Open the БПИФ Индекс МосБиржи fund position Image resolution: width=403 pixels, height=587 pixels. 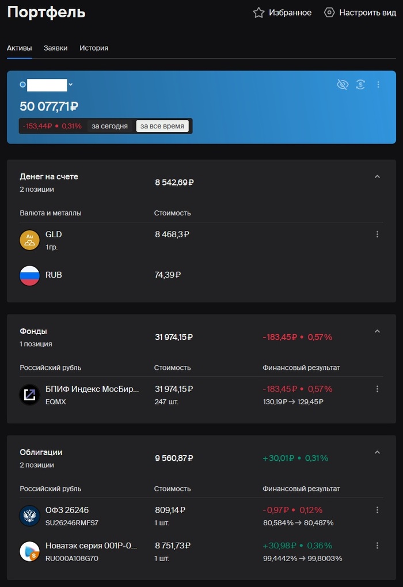[92, 389]
